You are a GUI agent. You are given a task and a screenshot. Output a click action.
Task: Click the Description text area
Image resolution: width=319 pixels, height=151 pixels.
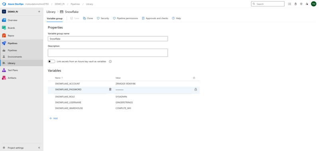(x=108, y=53)
